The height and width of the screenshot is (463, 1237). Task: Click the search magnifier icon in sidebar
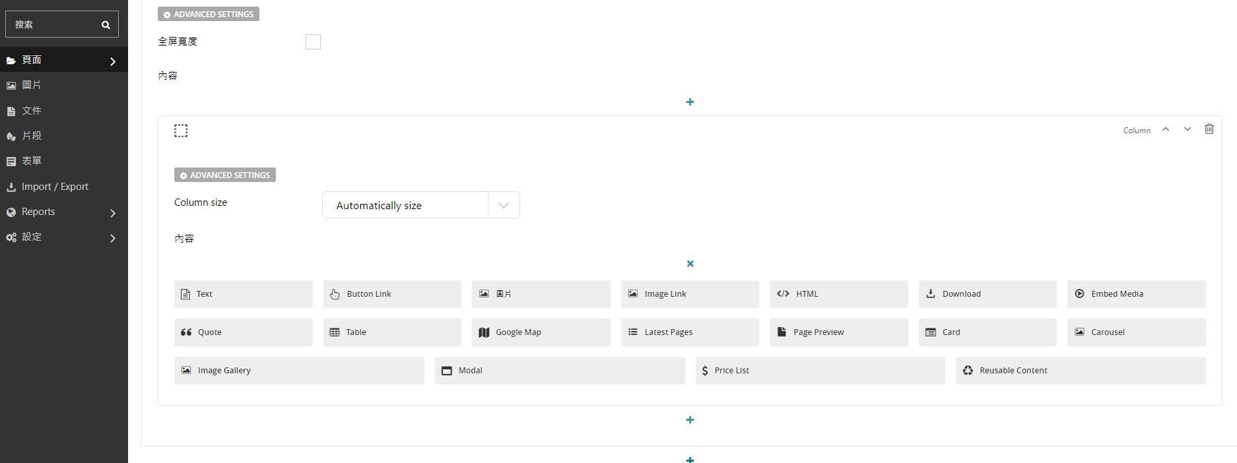[106, 25]
